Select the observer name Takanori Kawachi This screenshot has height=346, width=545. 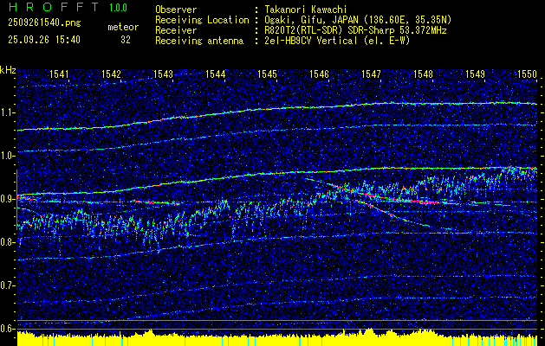pos(307,10)
